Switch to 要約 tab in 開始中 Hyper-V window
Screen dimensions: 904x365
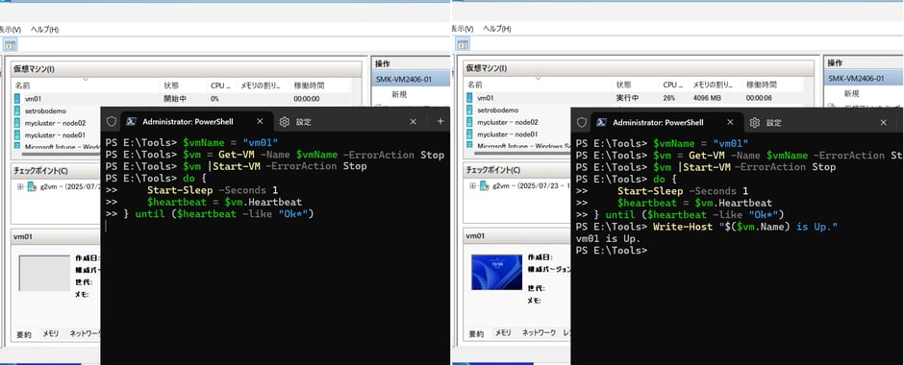[24, 333]
